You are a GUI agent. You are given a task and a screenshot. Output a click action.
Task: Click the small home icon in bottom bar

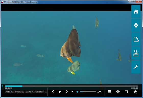135,92
